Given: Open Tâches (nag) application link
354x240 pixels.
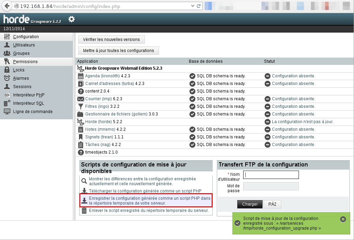Looking at the screenshot, I should [97, 145].
